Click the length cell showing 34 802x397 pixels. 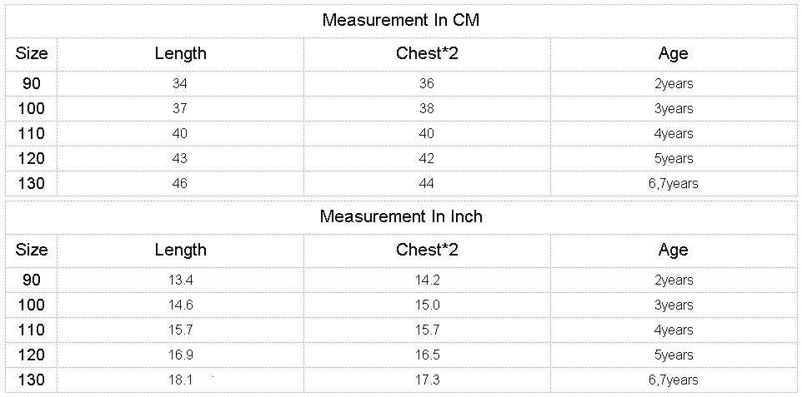(180, 83)
